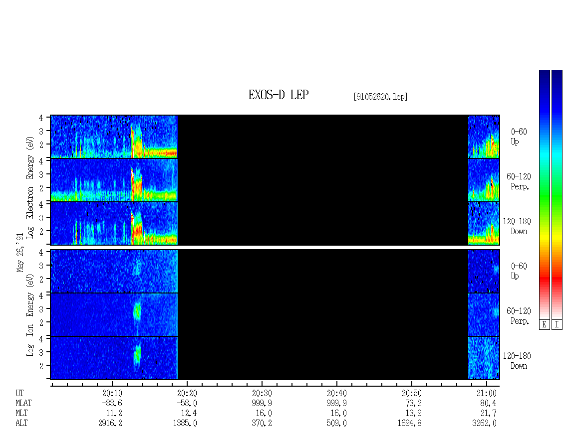Click MLT value 12.4

point(189,414)
